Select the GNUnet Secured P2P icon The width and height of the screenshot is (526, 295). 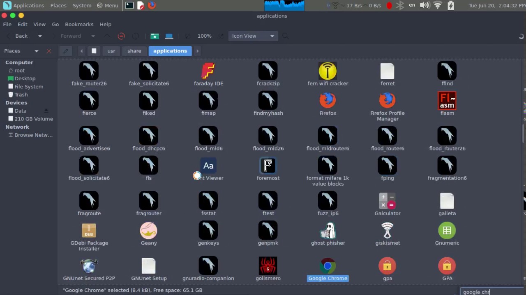click(89, 266)
